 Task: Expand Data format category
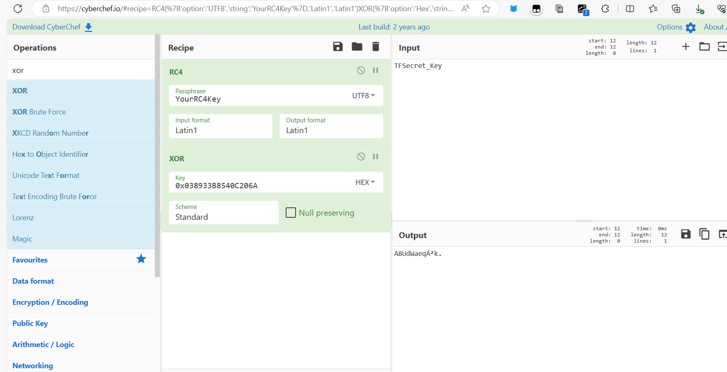(81, 281)
